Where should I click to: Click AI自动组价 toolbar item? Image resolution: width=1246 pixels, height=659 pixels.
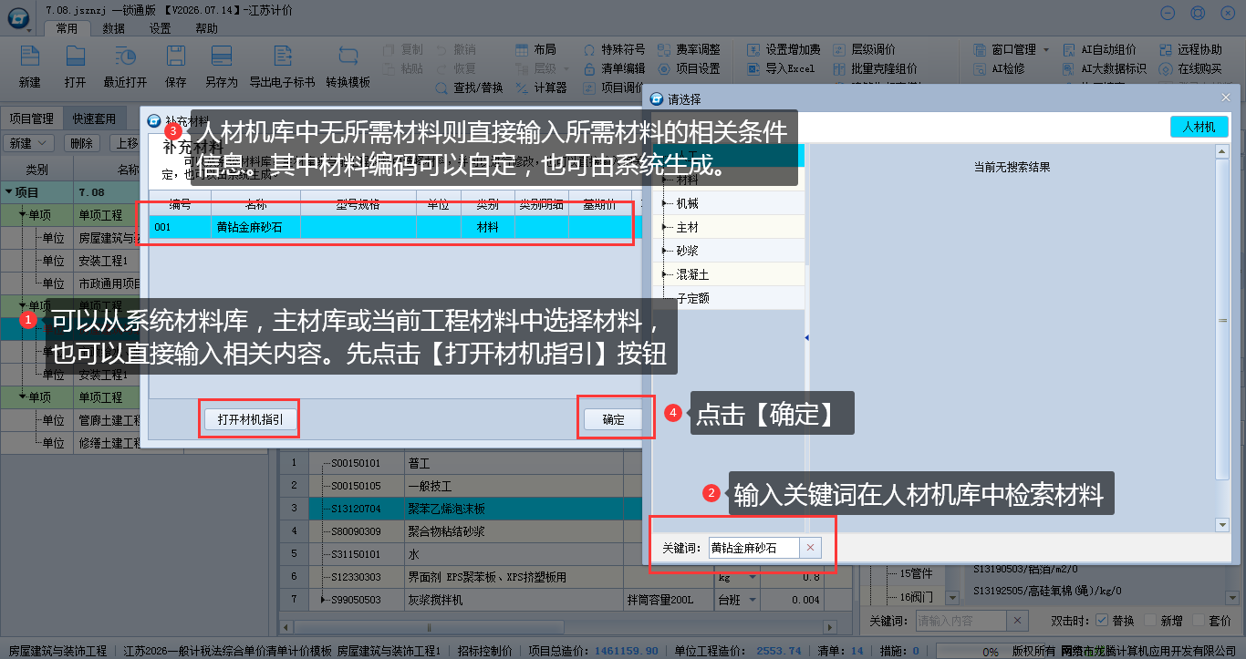click(1099, 50)
